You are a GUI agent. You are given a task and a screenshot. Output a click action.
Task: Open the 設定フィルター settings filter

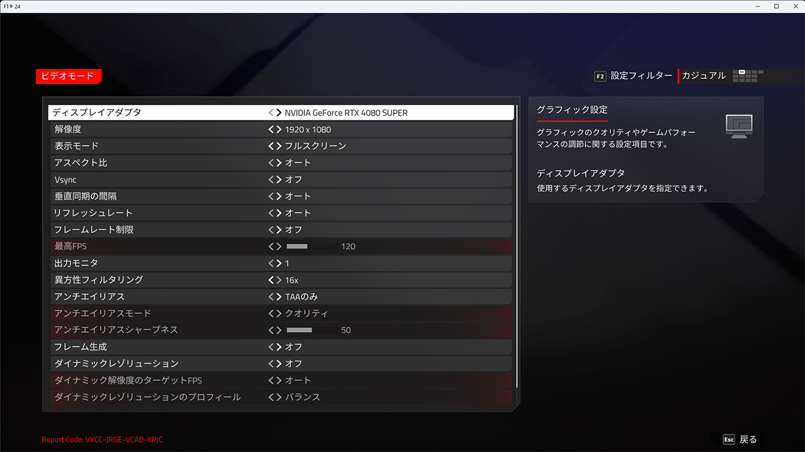click(x=641, y=76)
